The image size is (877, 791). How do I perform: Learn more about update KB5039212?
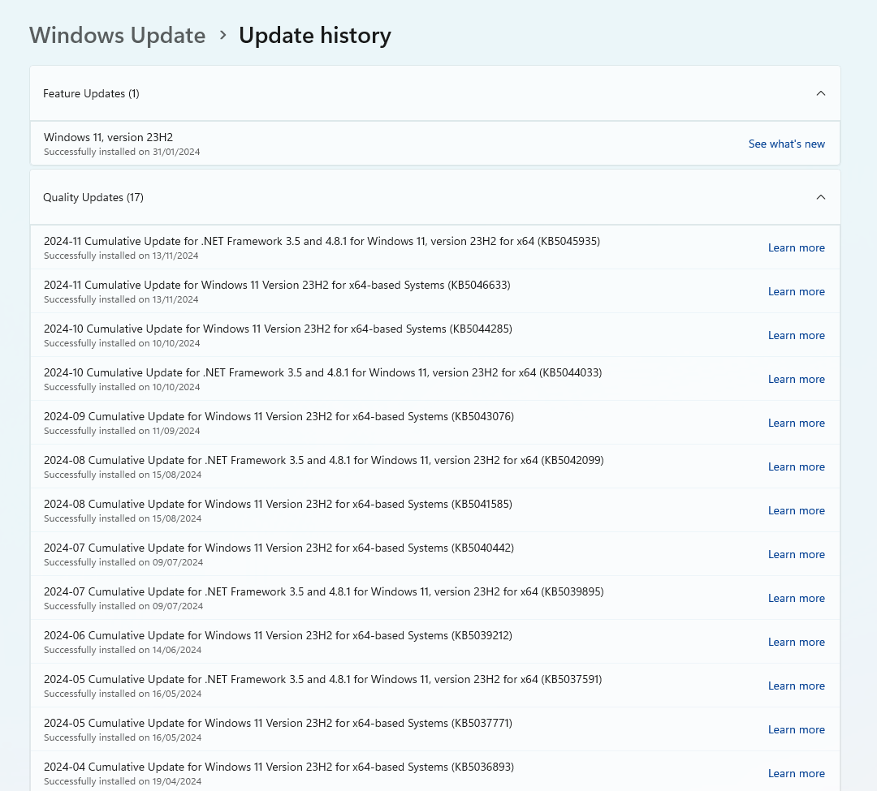click(796, 642)
